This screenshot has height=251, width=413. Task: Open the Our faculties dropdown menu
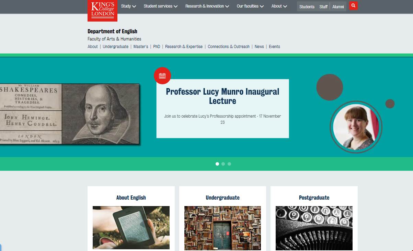(250, 6)
